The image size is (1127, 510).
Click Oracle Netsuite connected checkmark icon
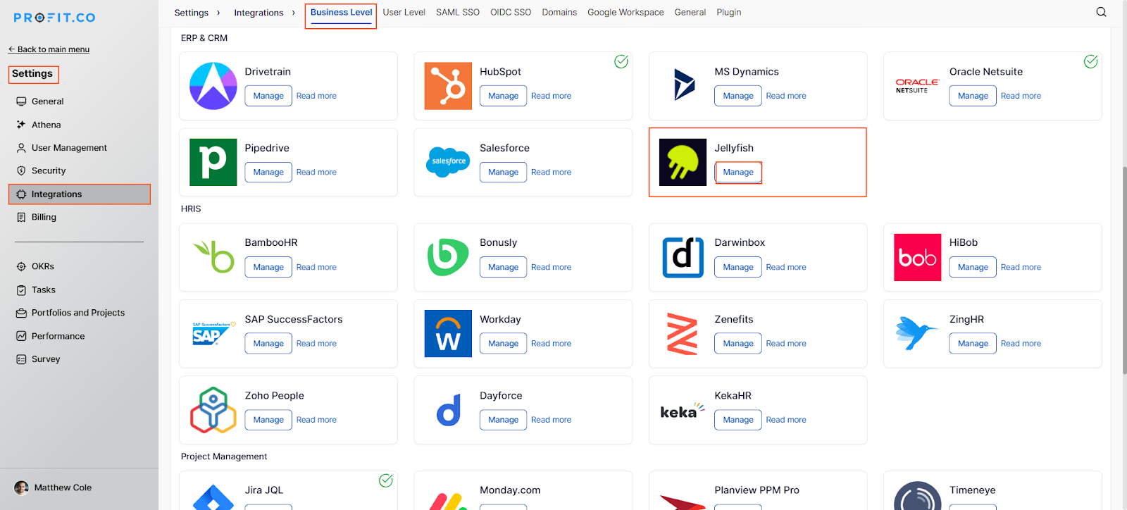[1090, 62]
